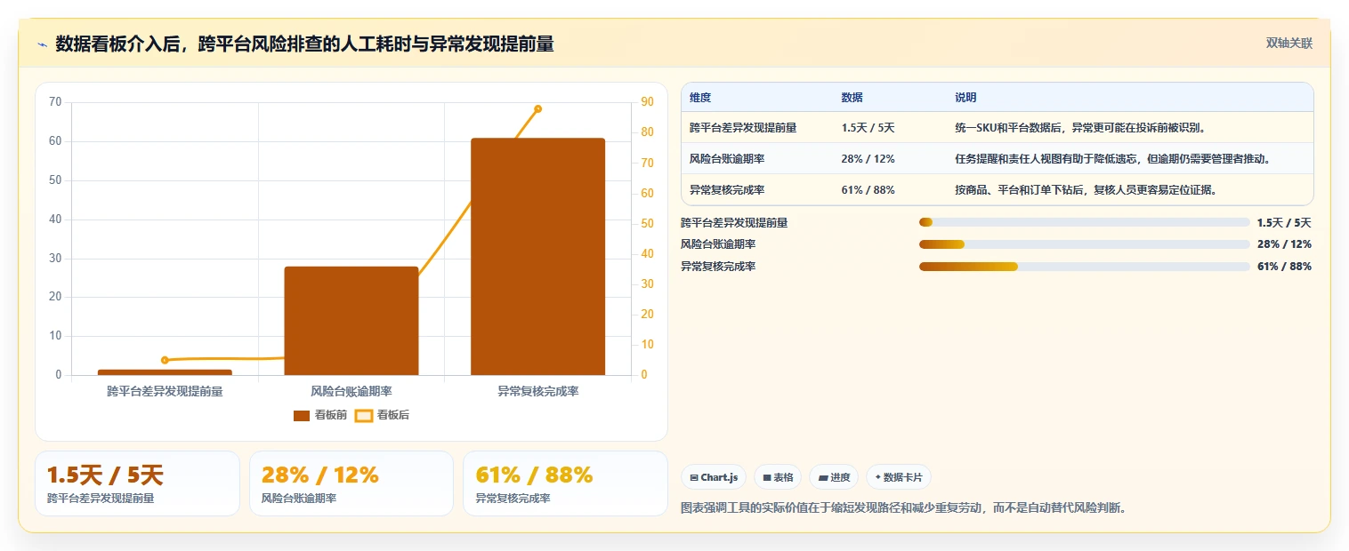Click the 数据 column header

(x=852, y=98)
